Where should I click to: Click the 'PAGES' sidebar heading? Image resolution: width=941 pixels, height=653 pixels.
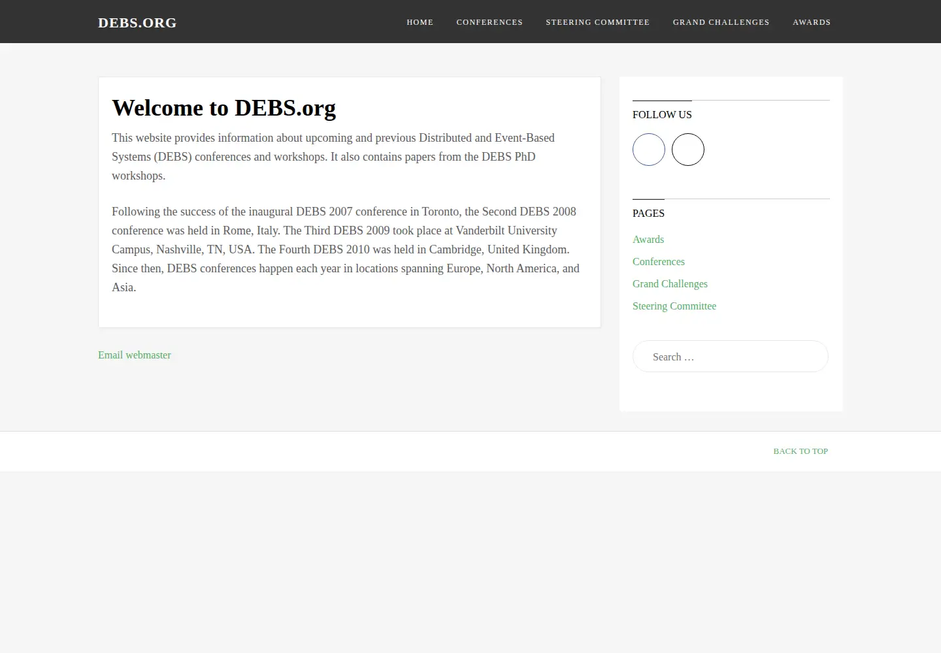pyautogui.click(x=648, y=214)
